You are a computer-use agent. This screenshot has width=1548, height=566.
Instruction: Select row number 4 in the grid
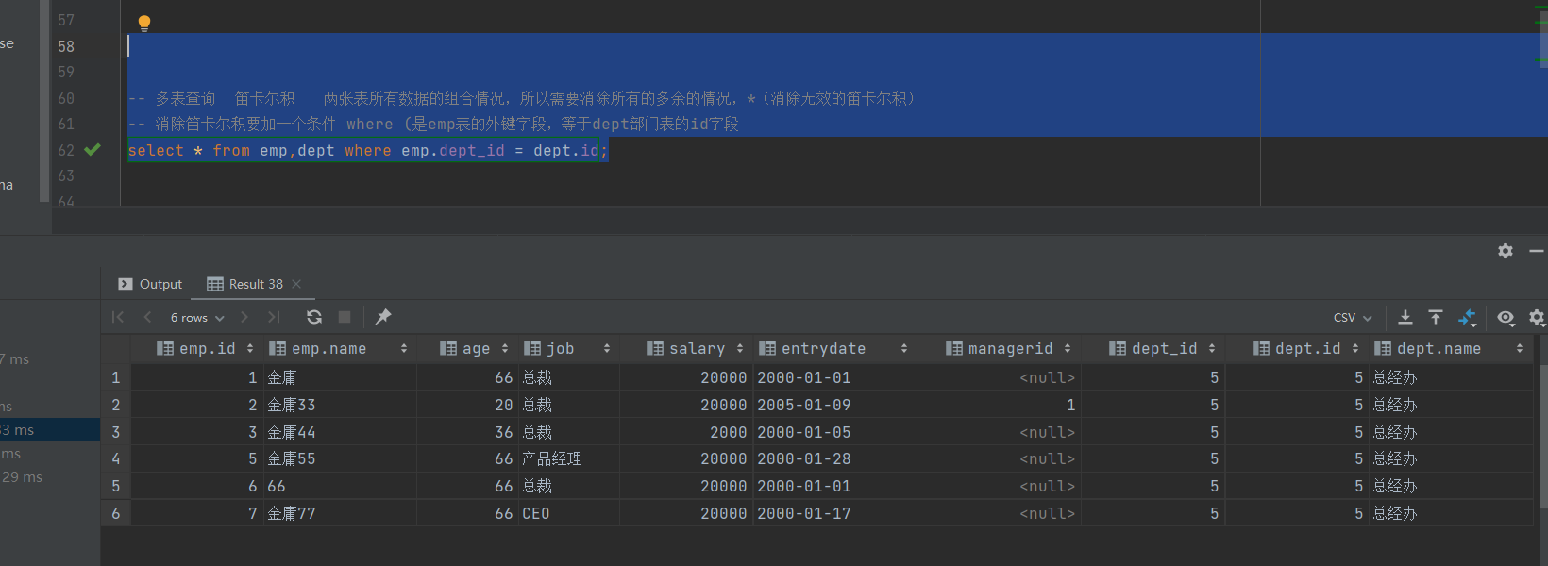(x=115, y=458)
